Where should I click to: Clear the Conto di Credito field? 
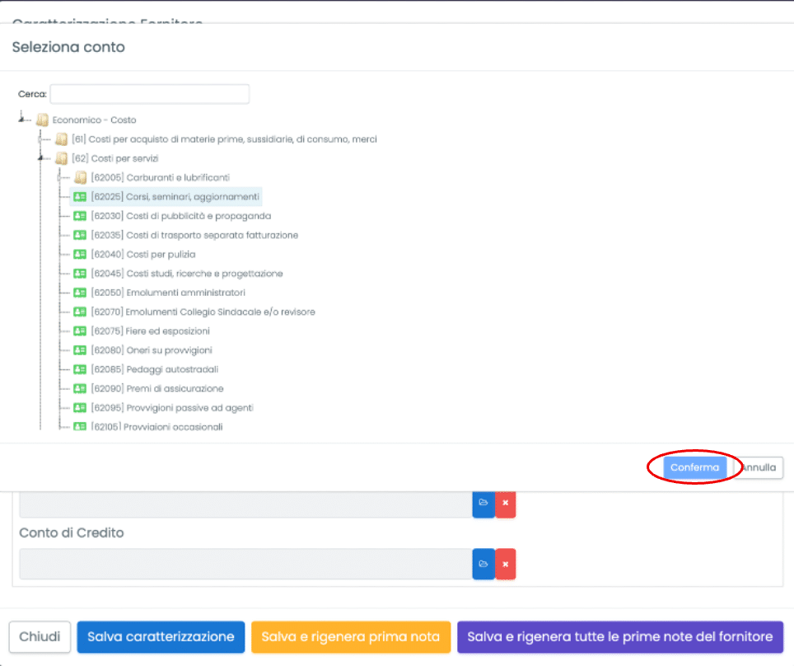point(506,565)
